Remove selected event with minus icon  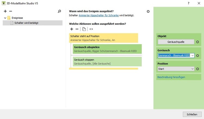(x=11, y=11)
